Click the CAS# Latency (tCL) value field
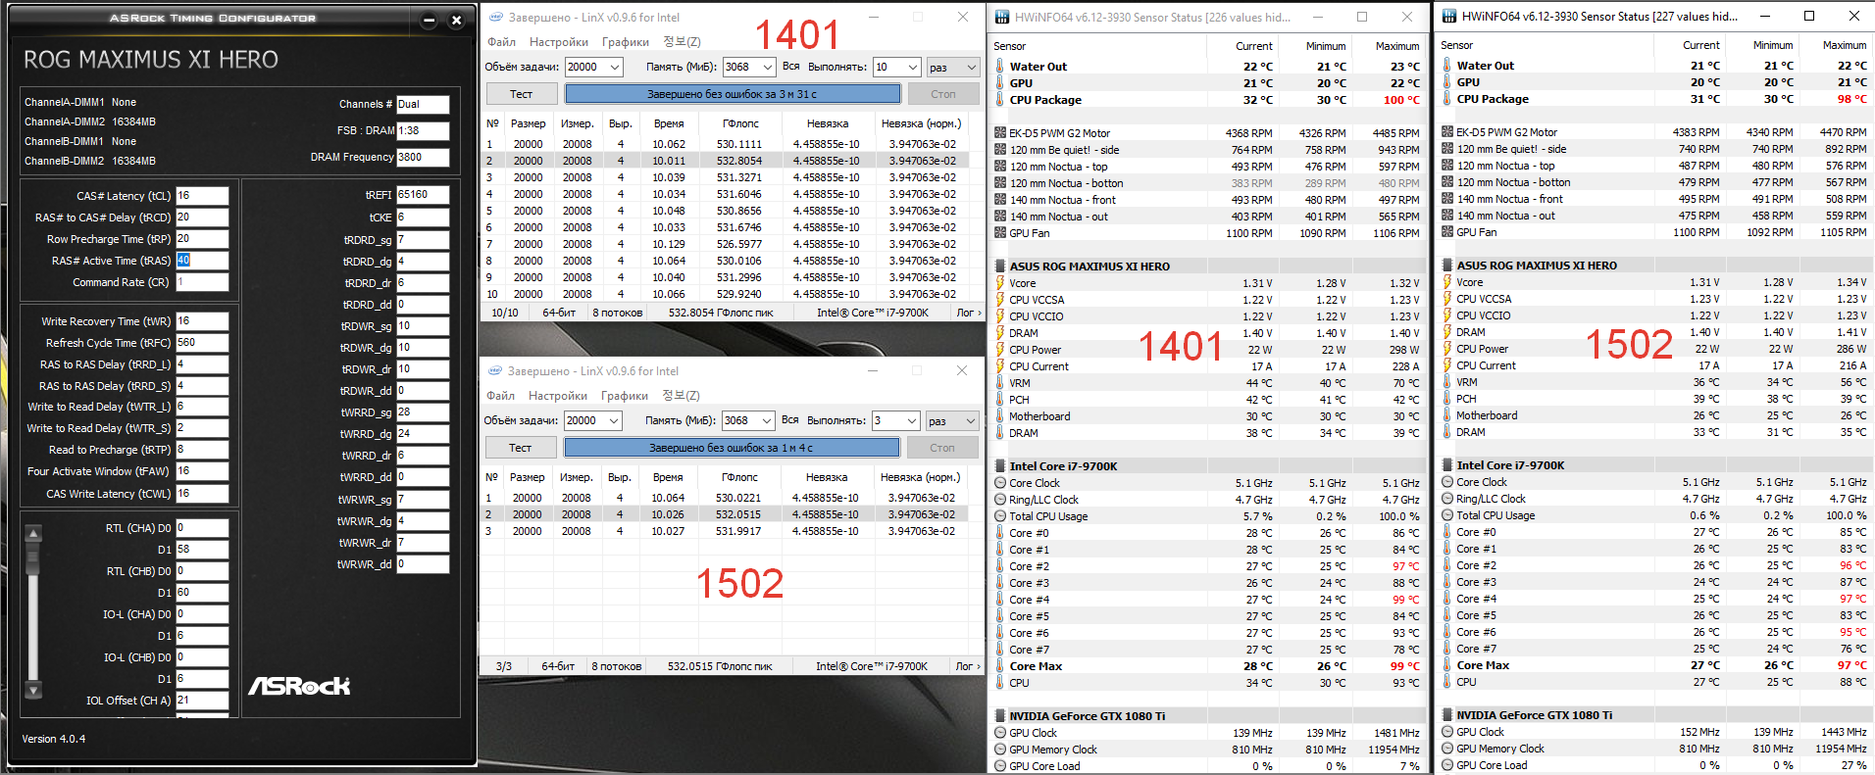Screen dimensions: 1875x775 coord(202,196)
